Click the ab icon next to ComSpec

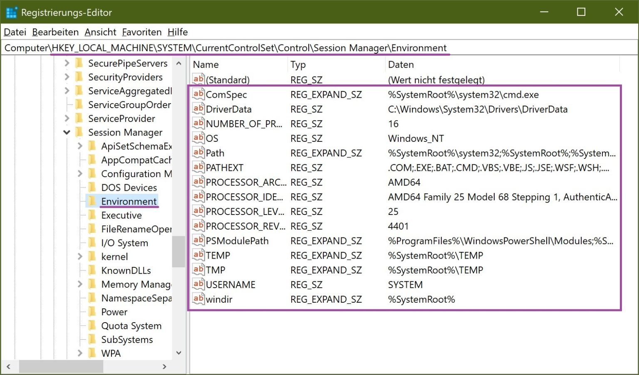point(198,95)
